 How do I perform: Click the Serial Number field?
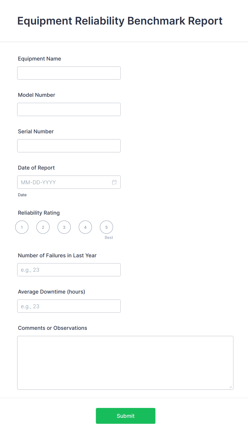(69, 146)
